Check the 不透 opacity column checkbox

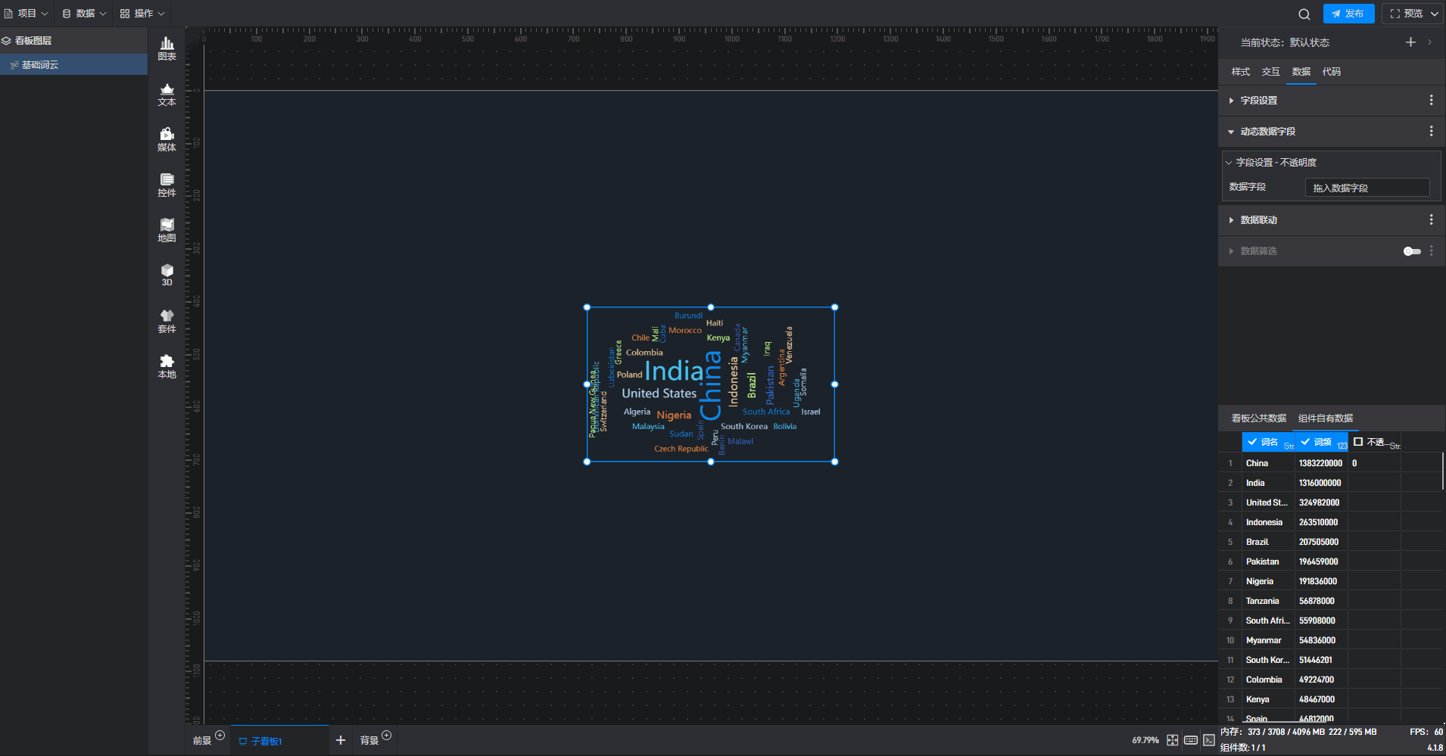pos(1358,442)
